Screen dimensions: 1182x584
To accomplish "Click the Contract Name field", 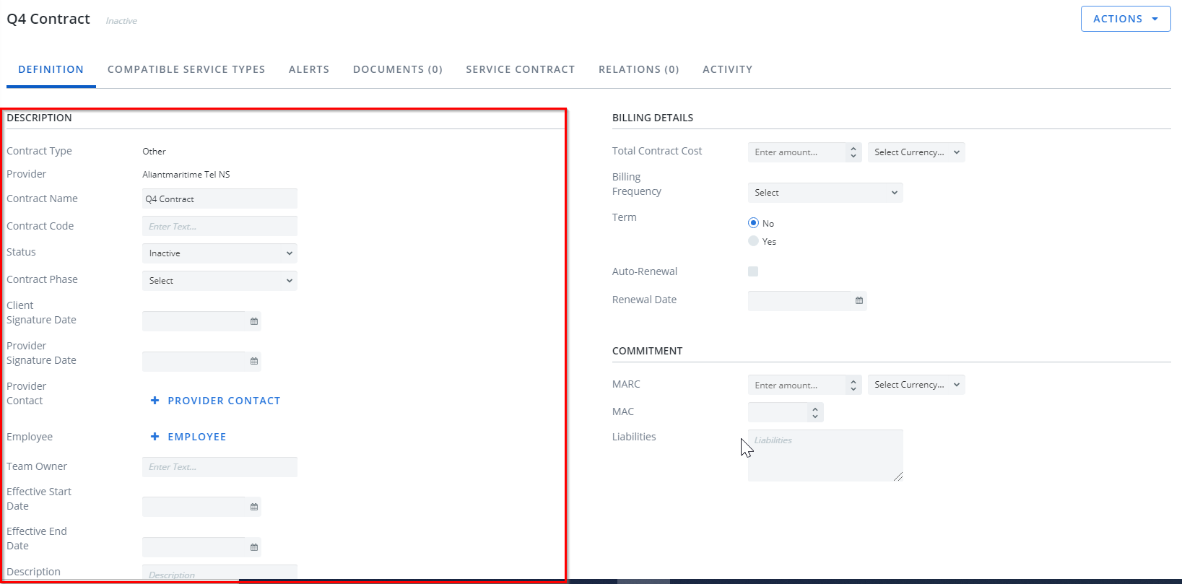I will [x=220, y=199].
